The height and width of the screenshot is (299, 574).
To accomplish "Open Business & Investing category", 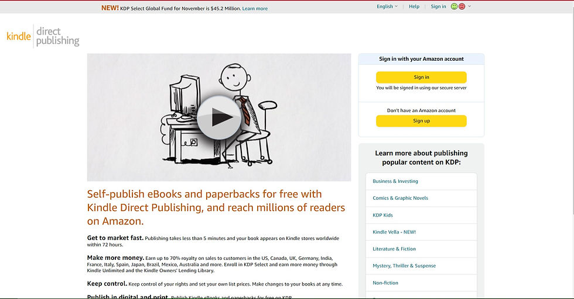I will (395, 181).
